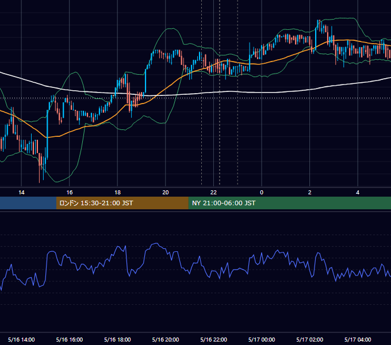Click the '14' hour label on price chart axis

pos(21,193)
